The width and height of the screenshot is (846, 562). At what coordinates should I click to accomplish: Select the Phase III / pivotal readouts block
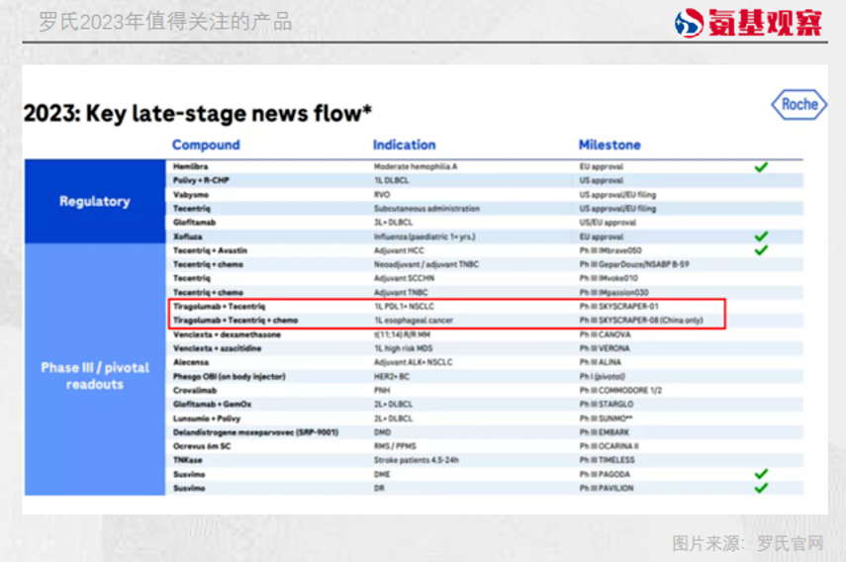(95, 375)
